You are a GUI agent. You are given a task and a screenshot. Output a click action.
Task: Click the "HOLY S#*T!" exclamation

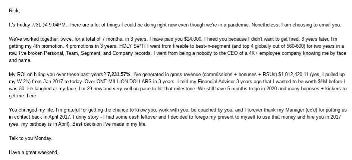pos(132,46)
